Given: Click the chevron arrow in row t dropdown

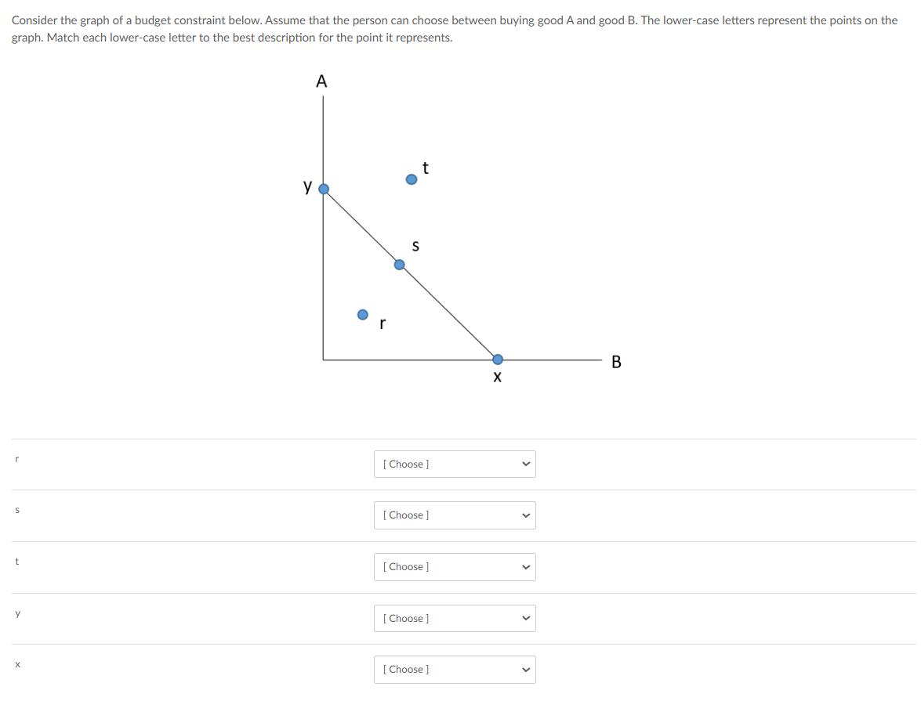Looking at the screenshot, I should (x=526, y=567).
